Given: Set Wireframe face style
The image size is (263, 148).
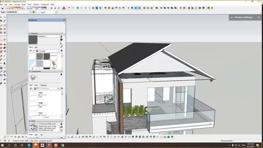Looking at the screenshot, I should point(86,8).
